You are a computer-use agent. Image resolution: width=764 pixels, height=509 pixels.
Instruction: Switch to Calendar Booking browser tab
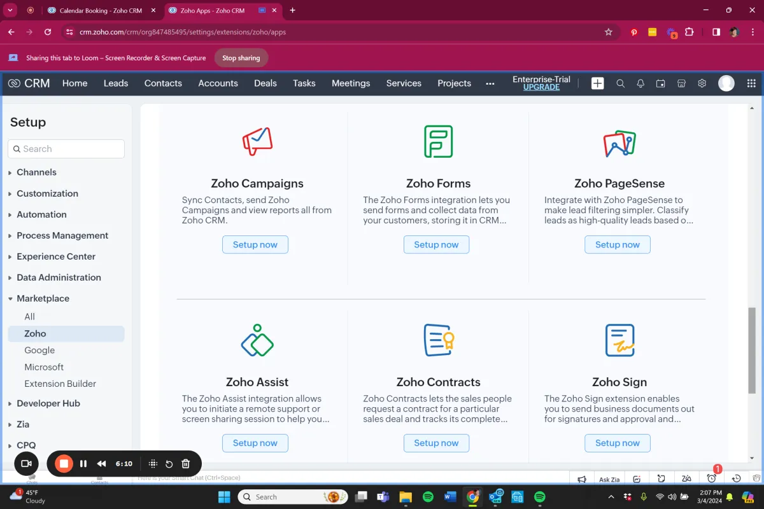[x=102, y=11]
